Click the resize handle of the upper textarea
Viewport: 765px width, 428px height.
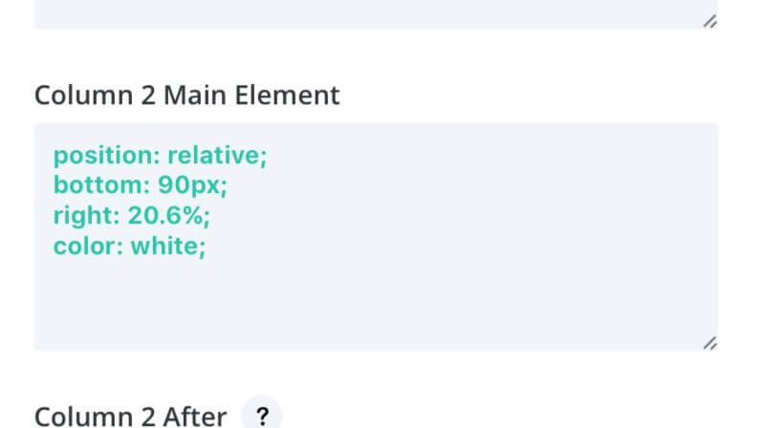(x=710, y=21)
